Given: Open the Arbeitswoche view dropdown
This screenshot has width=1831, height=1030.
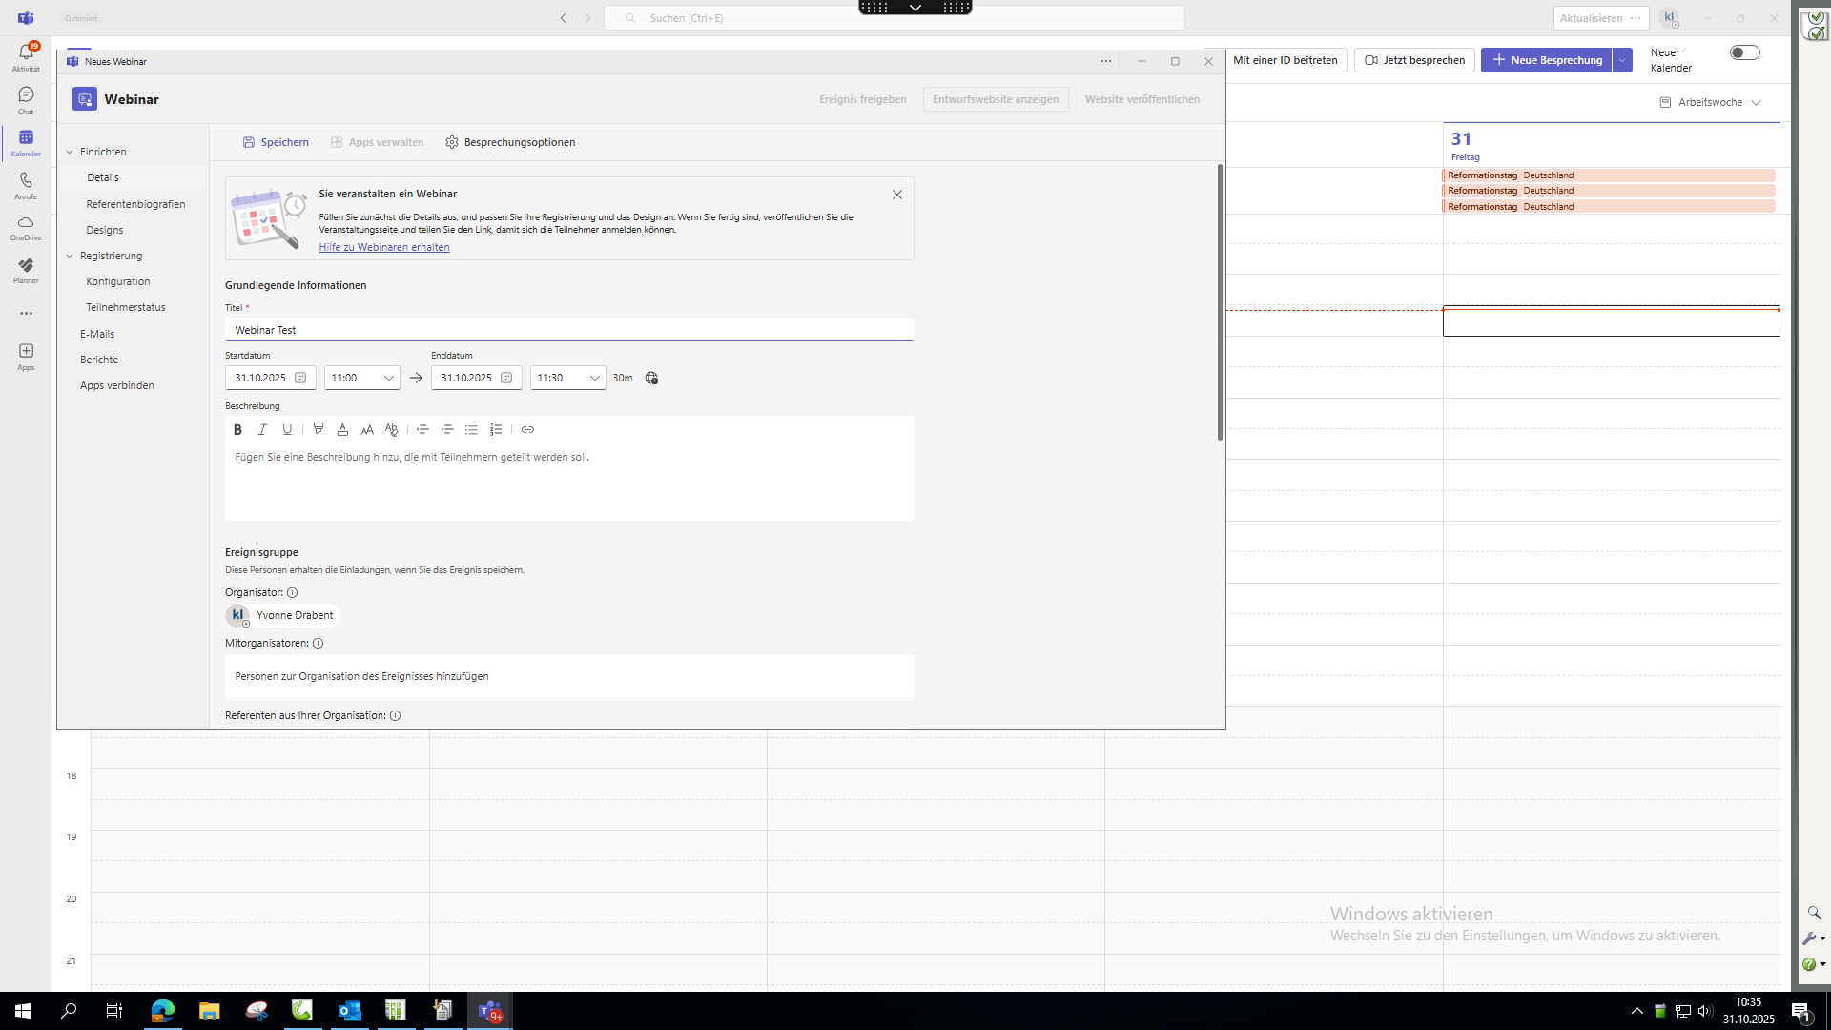Looking at the screenshot, I should pyautogui.click(x=1711, y=103).
